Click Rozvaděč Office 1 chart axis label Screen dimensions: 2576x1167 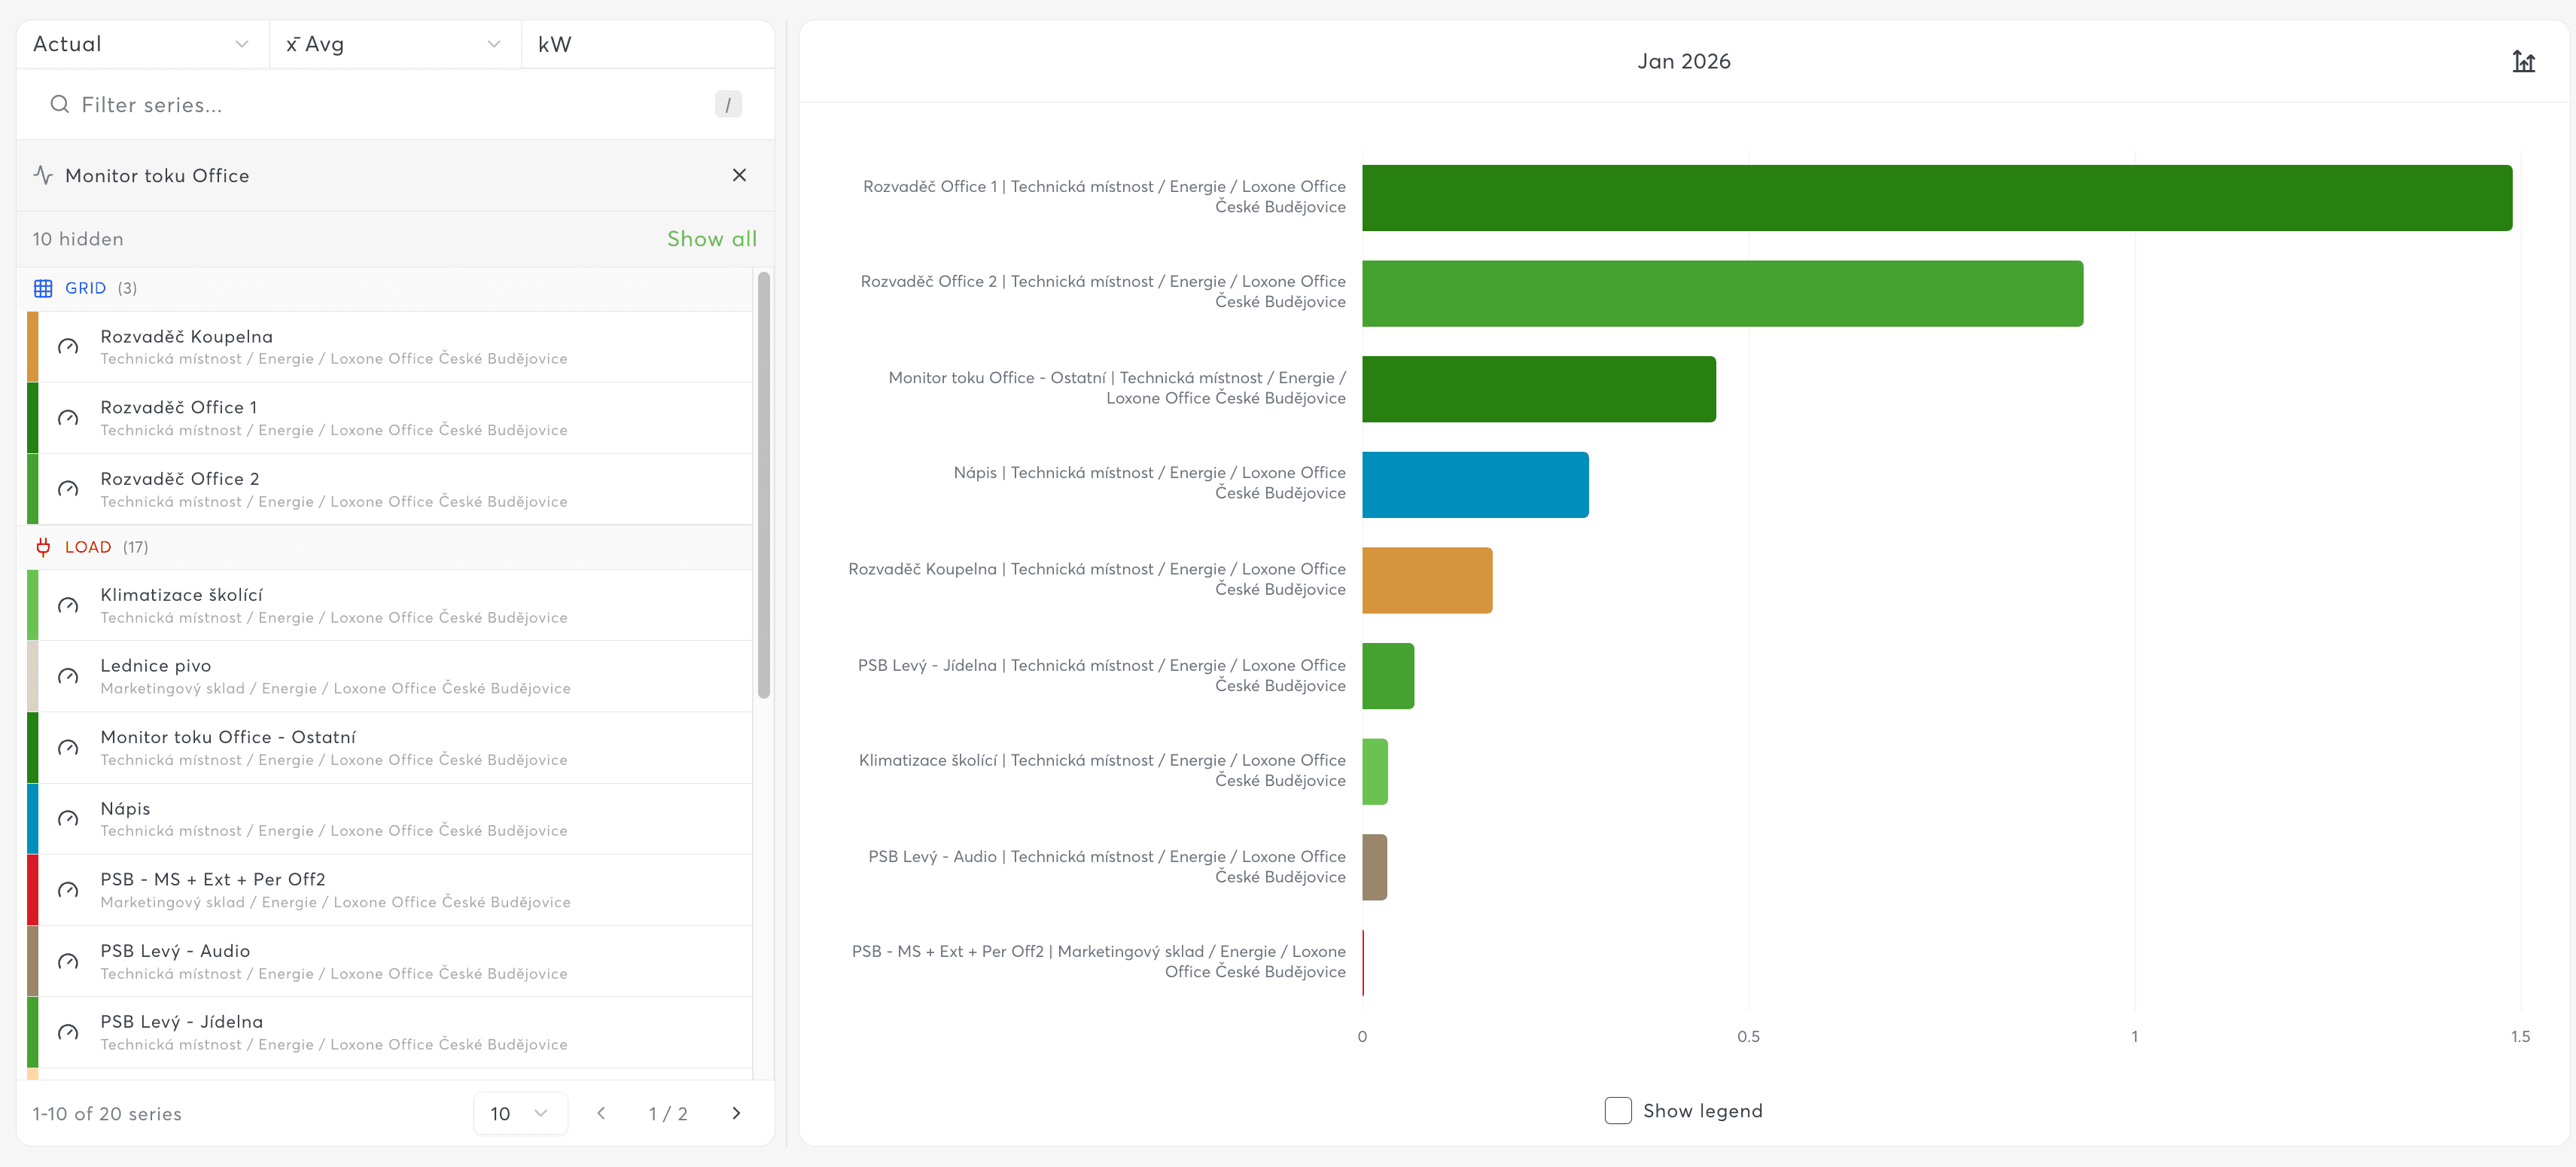point(1104,196)
